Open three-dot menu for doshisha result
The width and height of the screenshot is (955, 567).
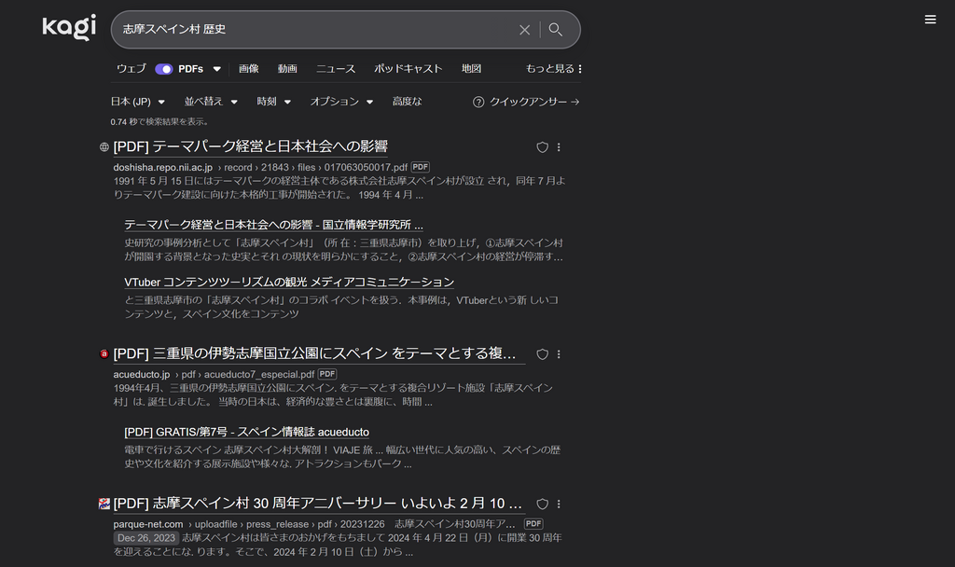(559, 147)
